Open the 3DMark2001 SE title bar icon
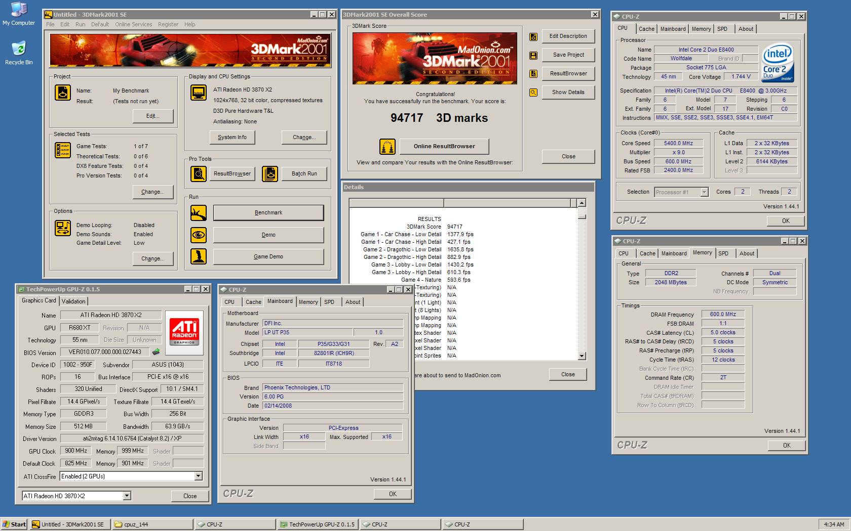851x531 pixels. [48, 15]
